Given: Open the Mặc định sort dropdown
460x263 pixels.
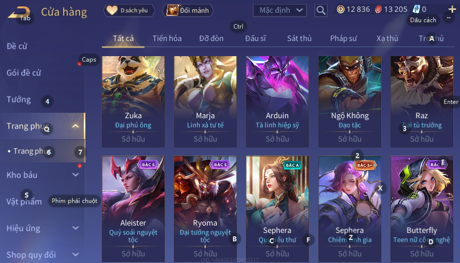Looking at the screenshot, I should pyautogui.click(x=279, y=10).
